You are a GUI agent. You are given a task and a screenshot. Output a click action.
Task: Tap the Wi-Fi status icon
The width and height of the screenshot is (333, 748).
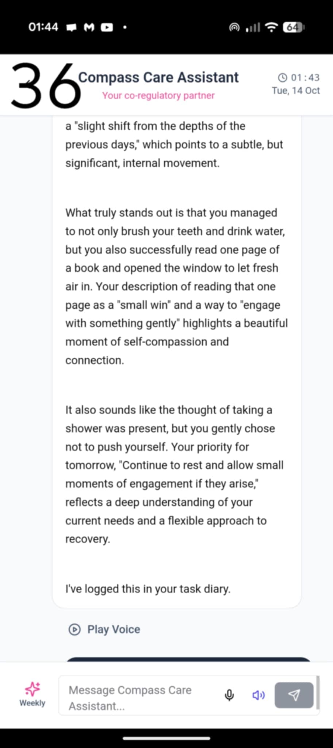click(271, 27)
